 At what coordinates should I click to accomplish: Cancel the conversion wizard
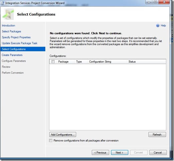pos(158,153)
